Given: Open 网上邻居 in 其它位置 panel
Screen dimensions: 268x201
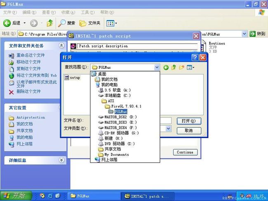Looking at the screenshot, I should [25, 144].
